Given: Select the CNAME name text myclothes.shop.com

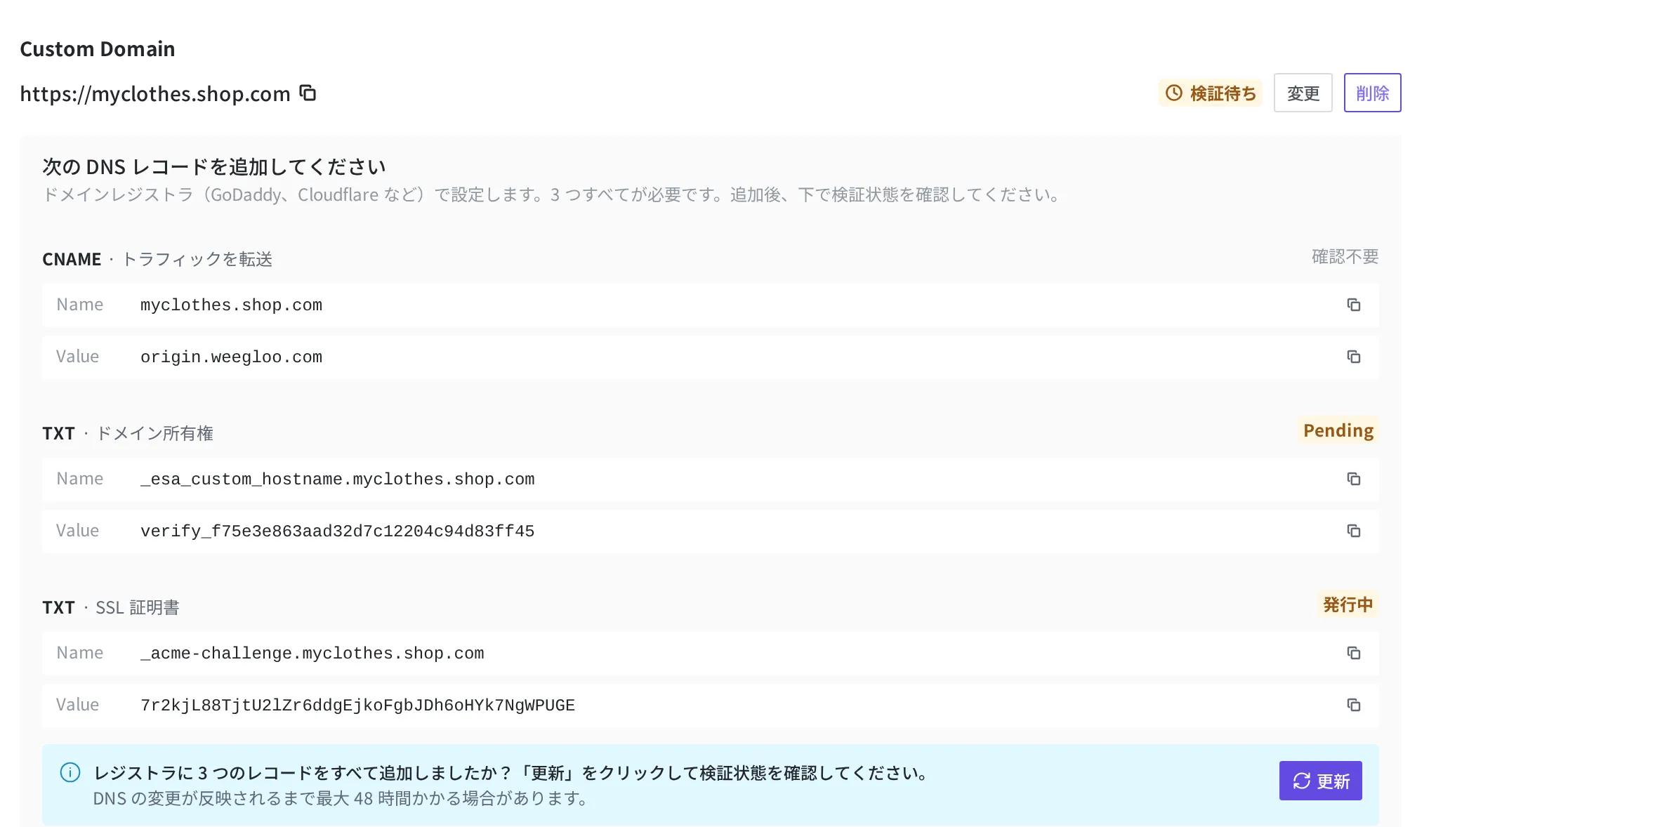Looking at the screenshot, I should tap(231, 305).
